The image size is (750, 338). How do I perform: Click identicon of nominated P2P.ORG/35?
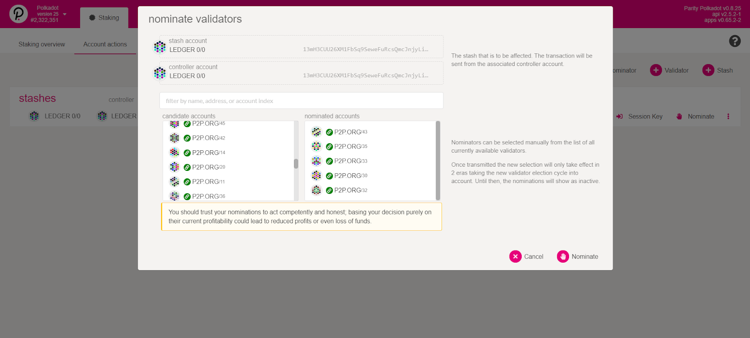pyautogui.click(x=316, y=146)
